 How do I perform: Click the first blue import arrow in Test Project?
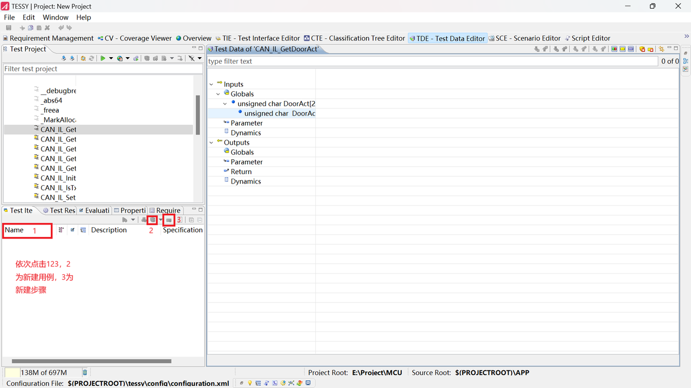pos(64,58)
